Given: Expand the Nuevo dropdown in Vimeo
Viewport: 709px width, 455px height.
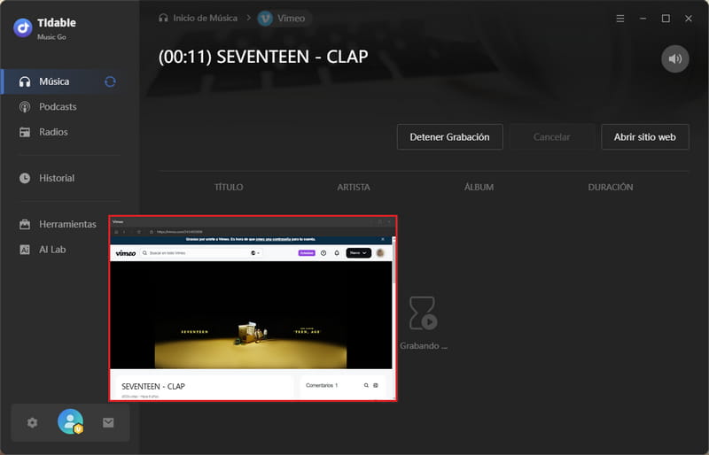Looking at the screenshot, I should click(x=358, y=253).
